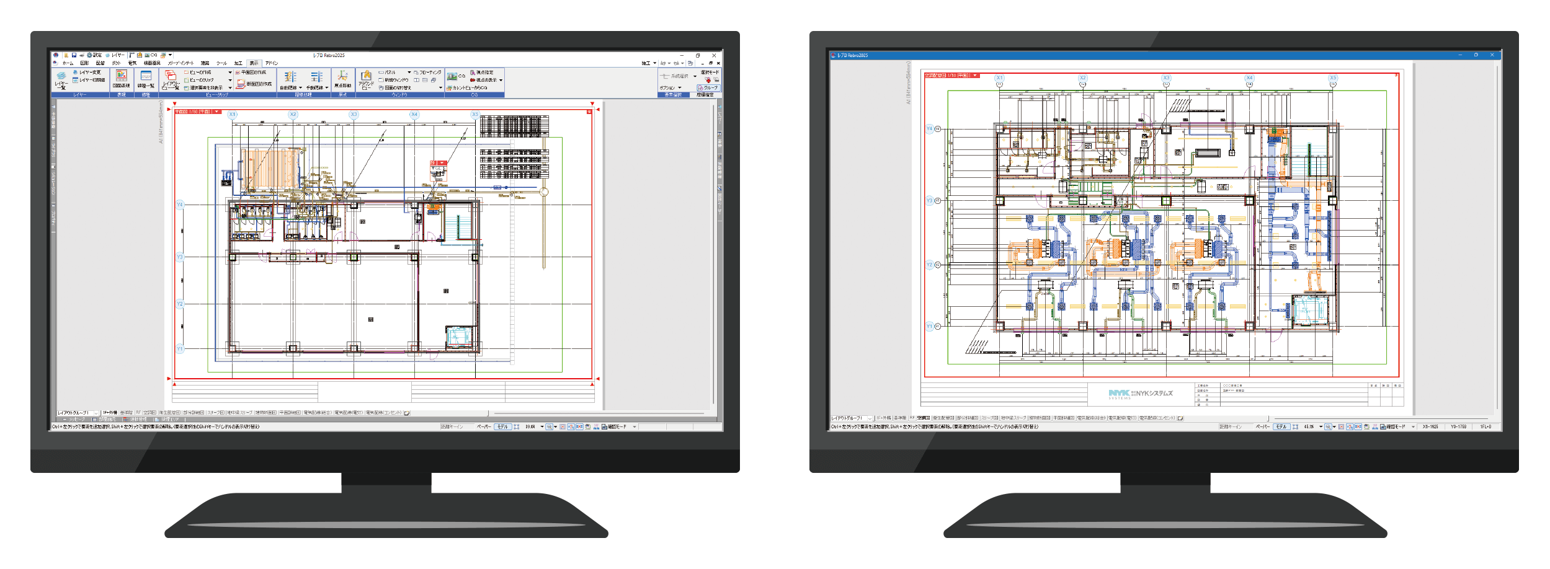
Task: Toggle フローティング window option
Action: (428, 73)
